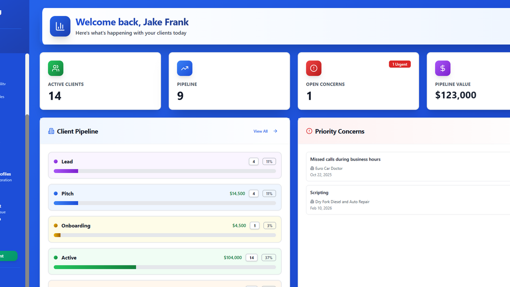Click the arrow icon beside View All
Viewport: 510px width, 287px height.
pos(275,131)
